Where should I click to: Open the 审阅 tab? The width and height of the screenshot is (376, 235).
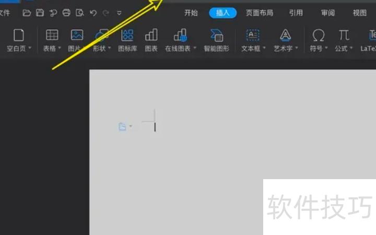pos(327,13)
